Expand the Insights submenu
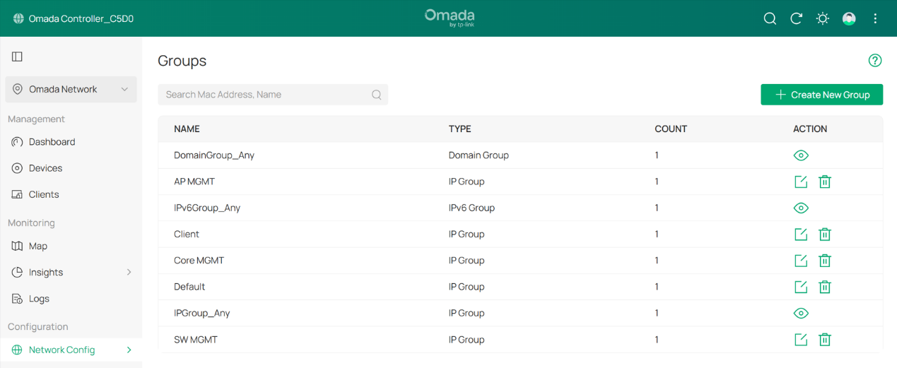This screenshot has width=897, height=368. pyautogui.click(x=129, y=273)
